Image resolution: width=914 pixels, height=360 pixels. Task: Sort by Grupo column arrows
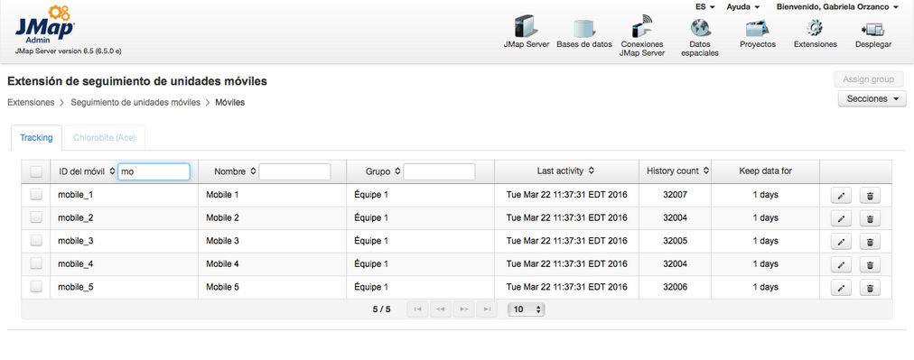(397, 171)
